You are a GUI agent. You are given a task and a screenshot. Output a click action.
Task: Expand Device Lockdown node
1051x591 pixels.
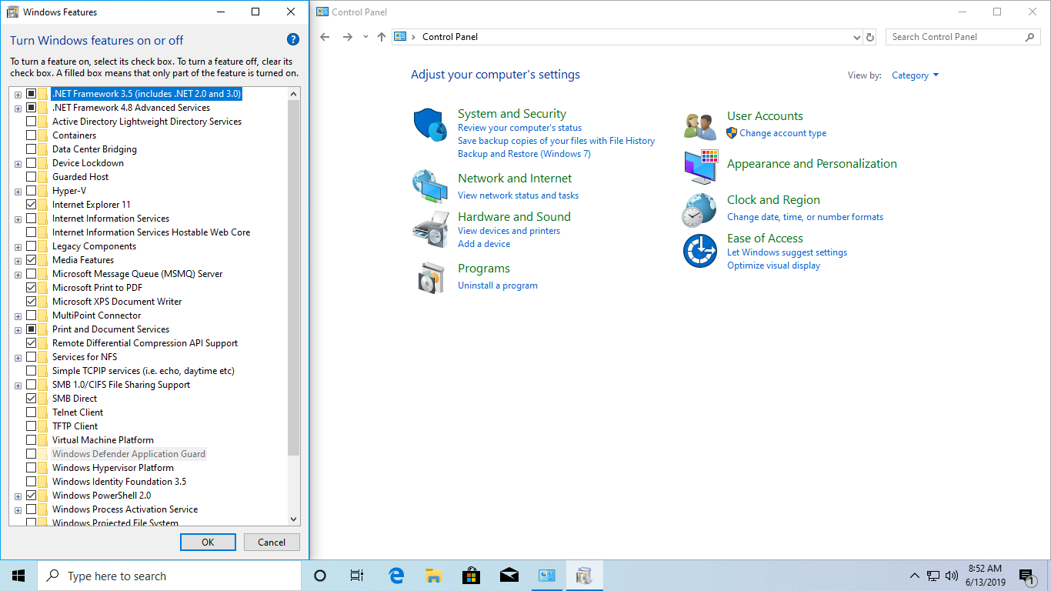click(x=18, y=163)
